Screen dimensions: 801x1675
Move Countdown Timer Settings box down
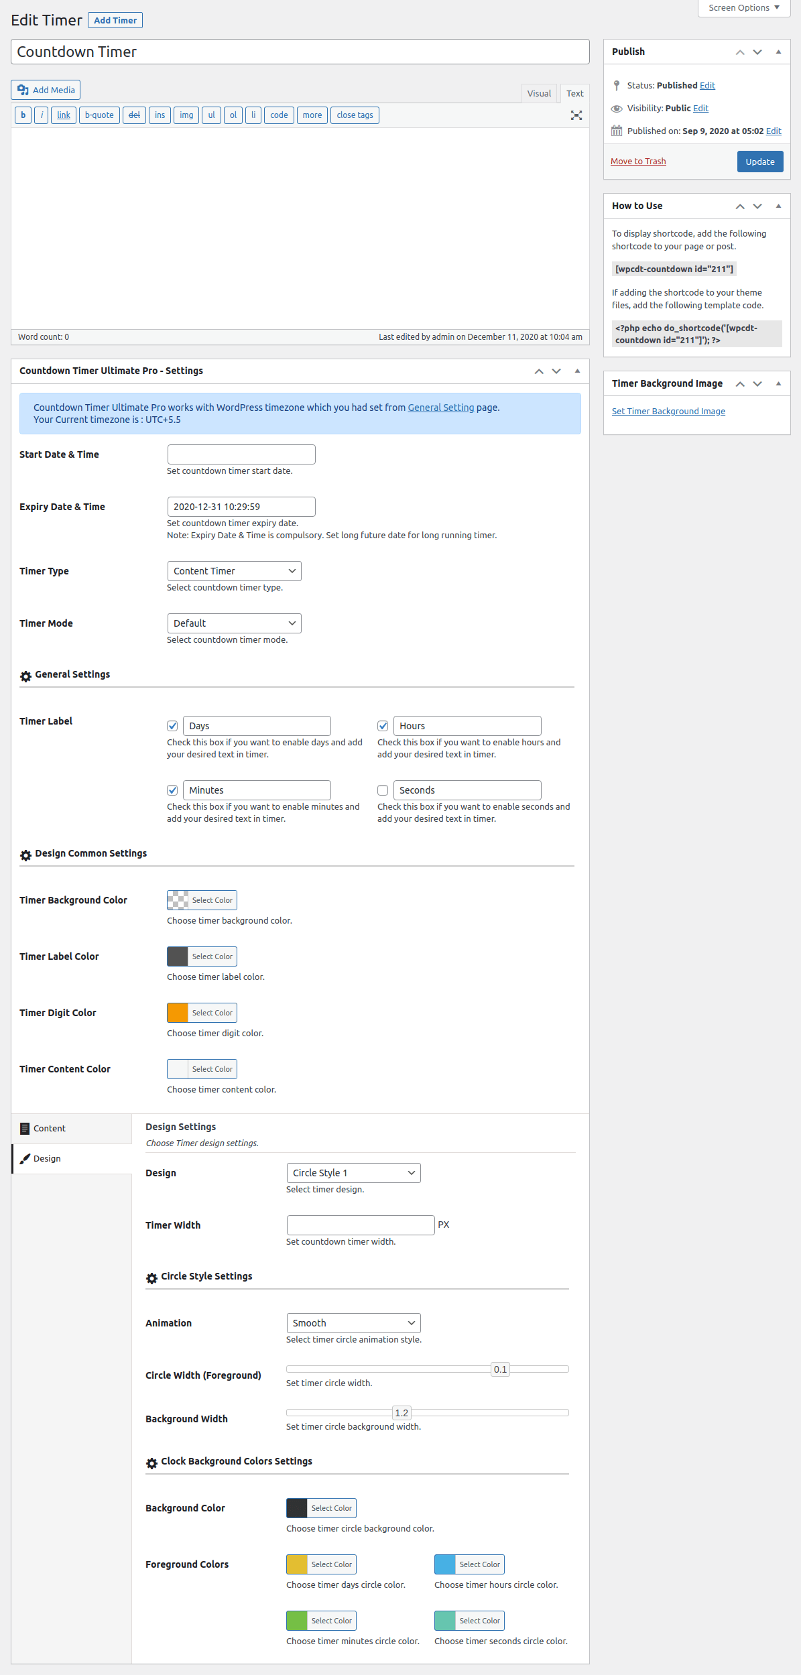(556, 371)
